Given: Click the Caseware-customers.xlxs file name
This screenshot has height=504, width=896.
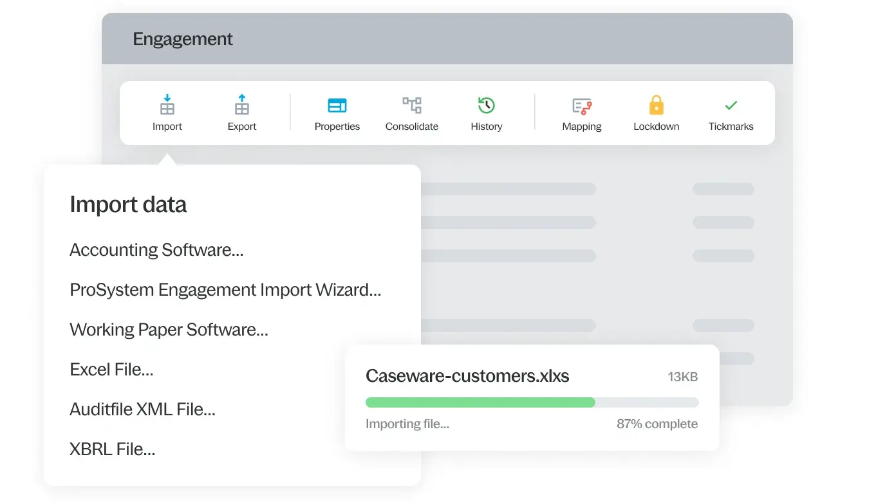Looking at the screenshot, I should (467, 376).
